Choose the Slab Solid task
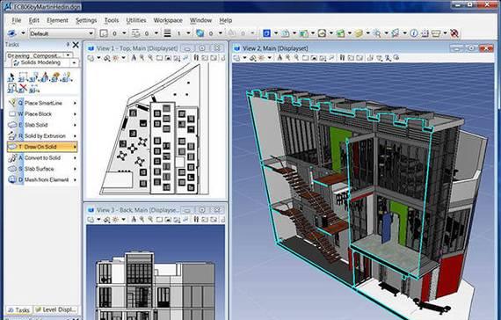The image size is (501, 320). [x=42, y=125]
